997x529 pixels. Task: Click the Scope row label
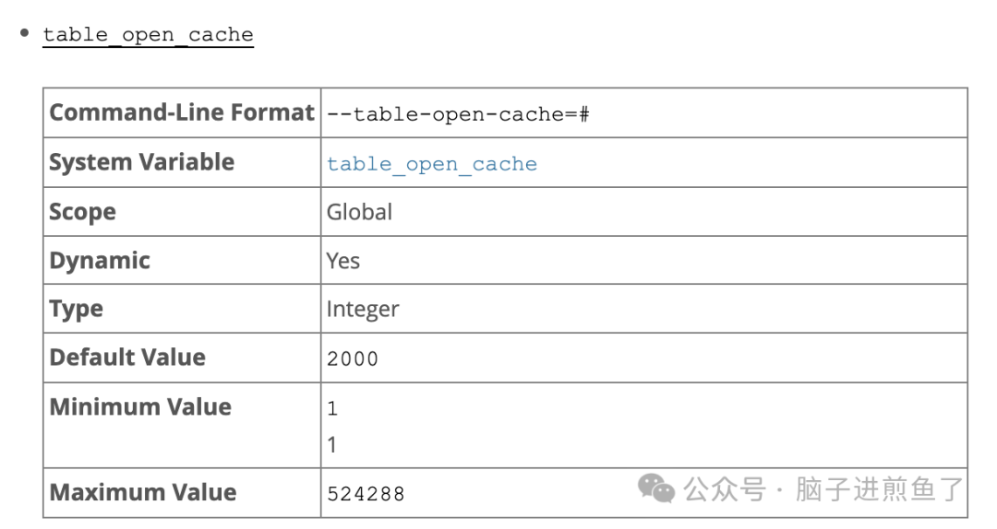(82, 212)
